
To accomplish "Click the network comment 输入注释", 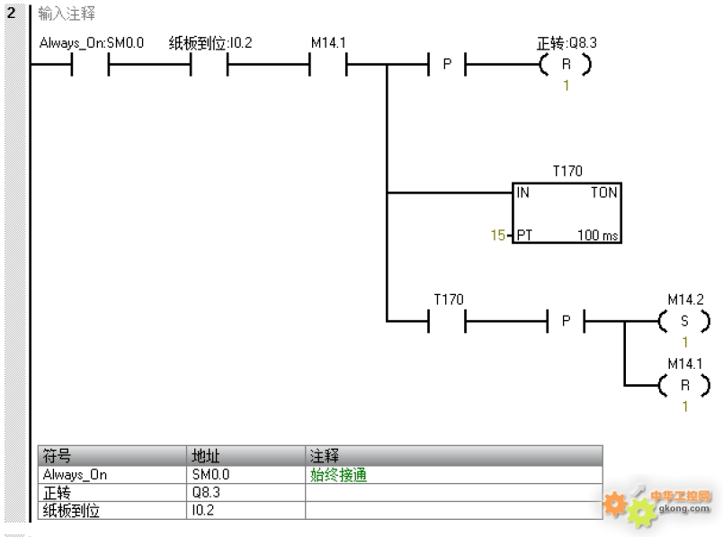I will pyautogui.click(x=67, y=13).
